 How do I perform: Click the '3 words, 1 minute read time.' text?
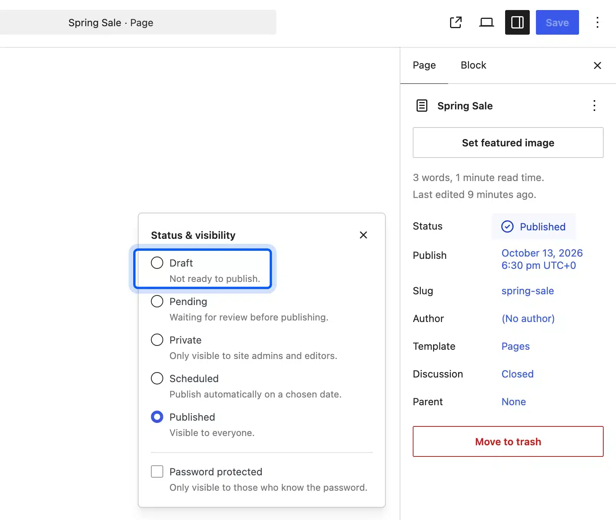(479, 178)
